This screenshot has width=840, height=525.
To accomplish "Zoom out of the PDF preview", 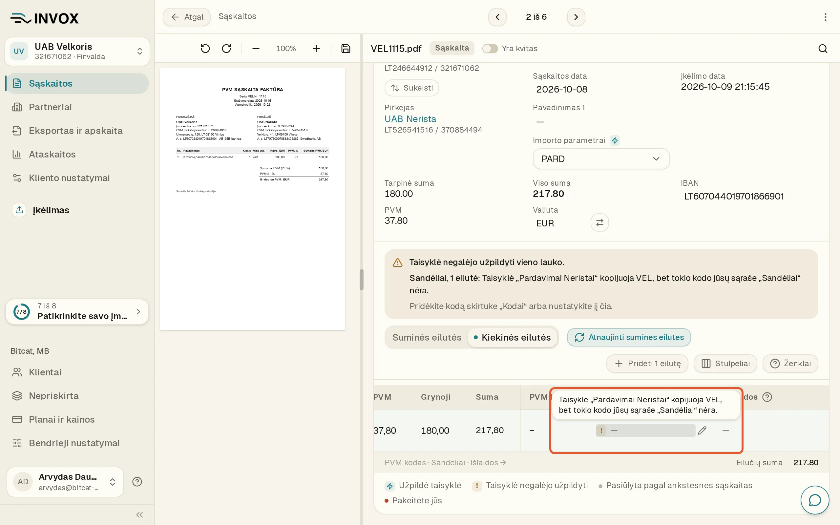I will 256,49.
